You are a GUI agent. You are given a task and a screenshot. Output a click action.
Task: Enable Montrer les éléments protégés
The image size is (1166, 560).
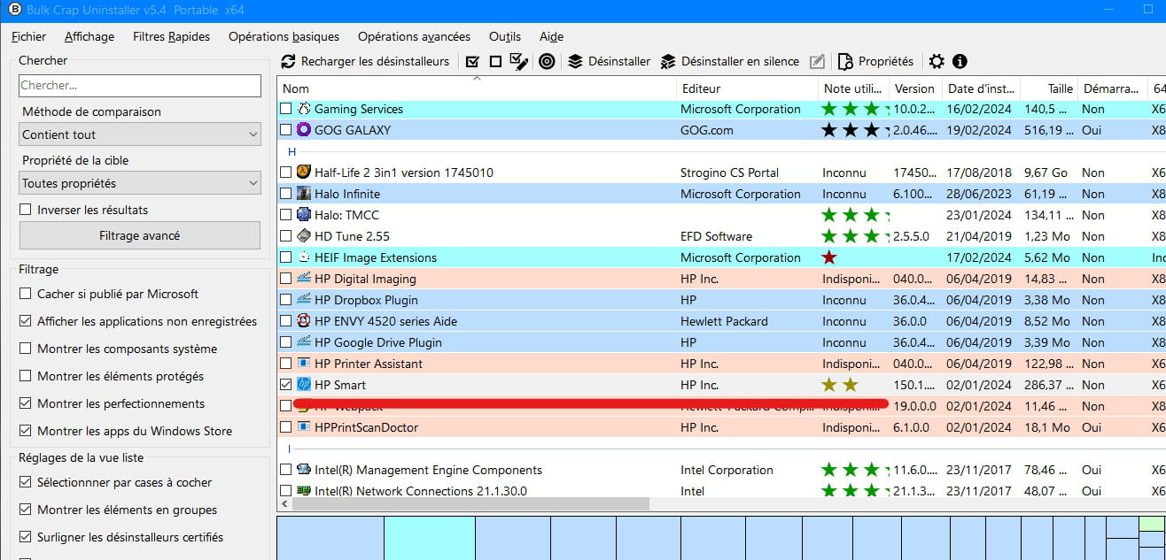[25, 376]
